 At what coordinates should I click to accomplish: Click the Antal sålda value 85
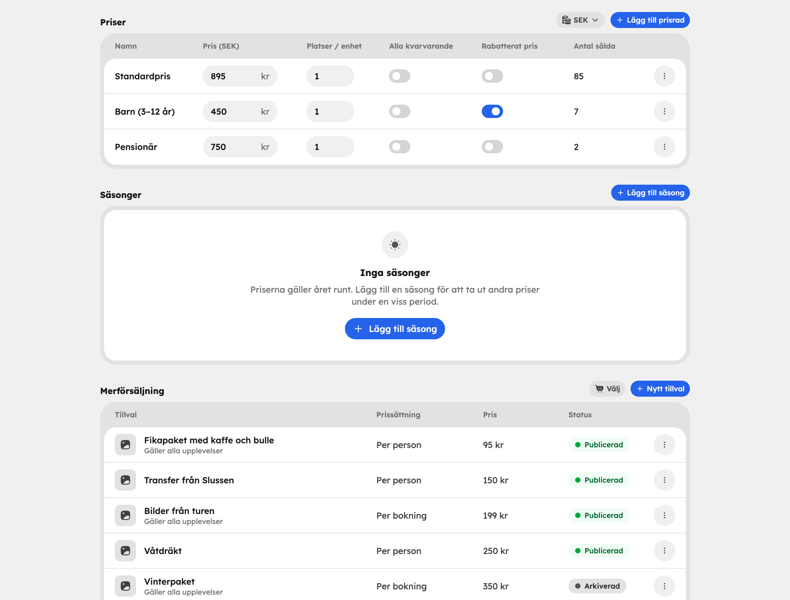(578, 76)
